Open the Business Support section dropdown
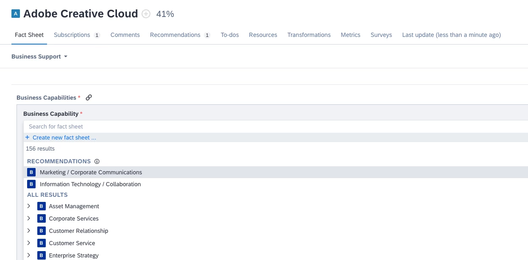528x260 pixels. (39, 56)
